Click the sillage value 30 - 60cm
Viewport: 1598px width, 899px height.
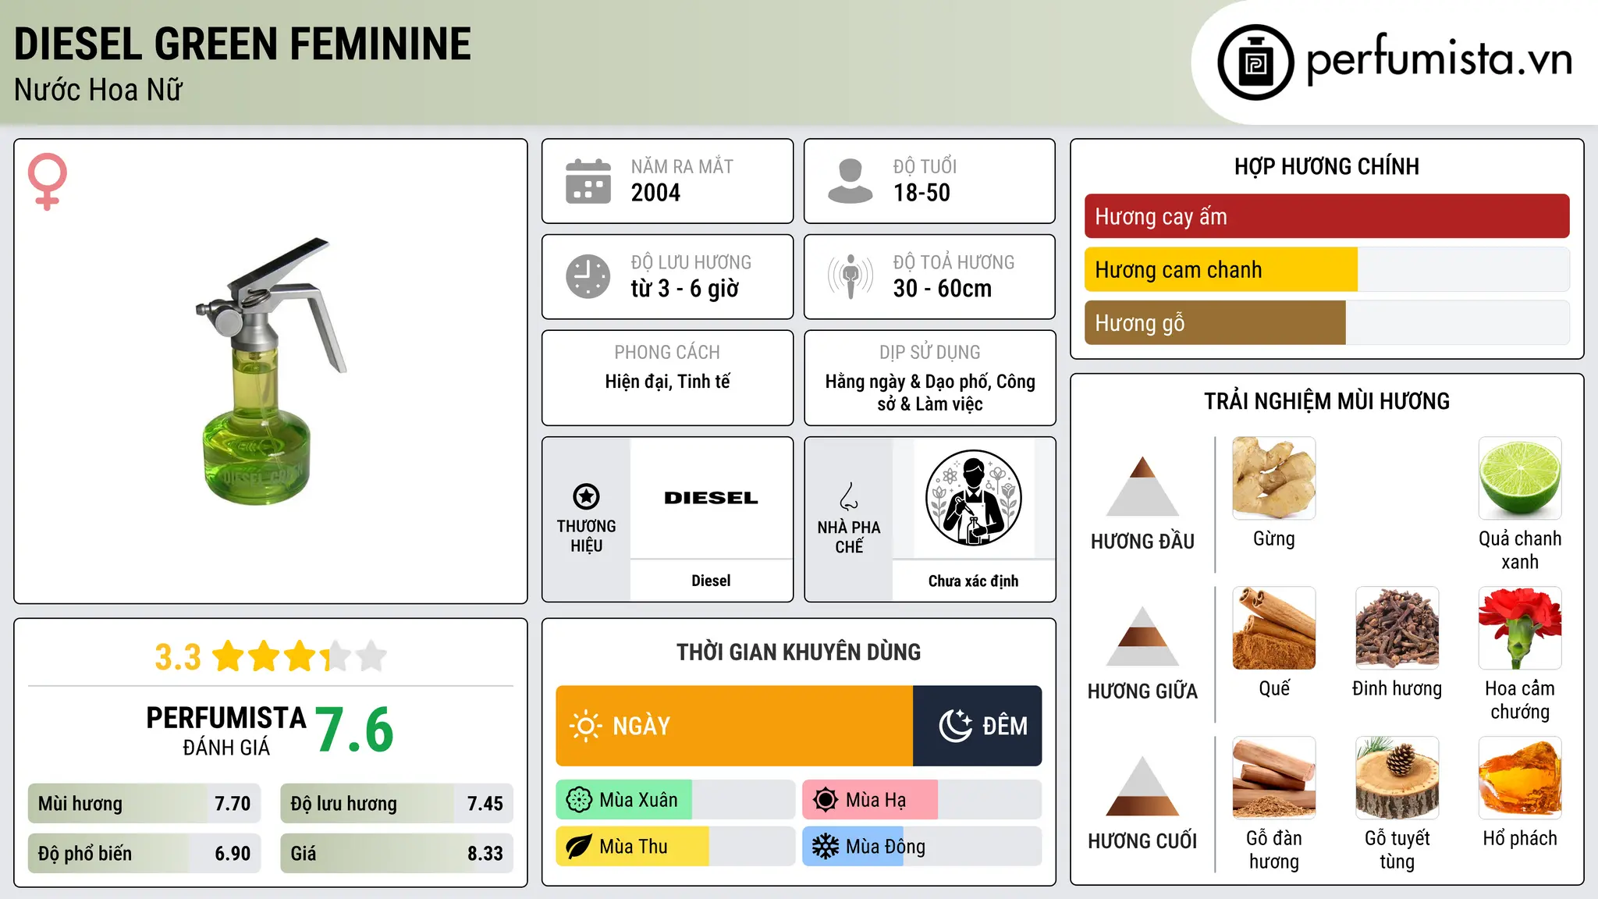click(943, 289)
